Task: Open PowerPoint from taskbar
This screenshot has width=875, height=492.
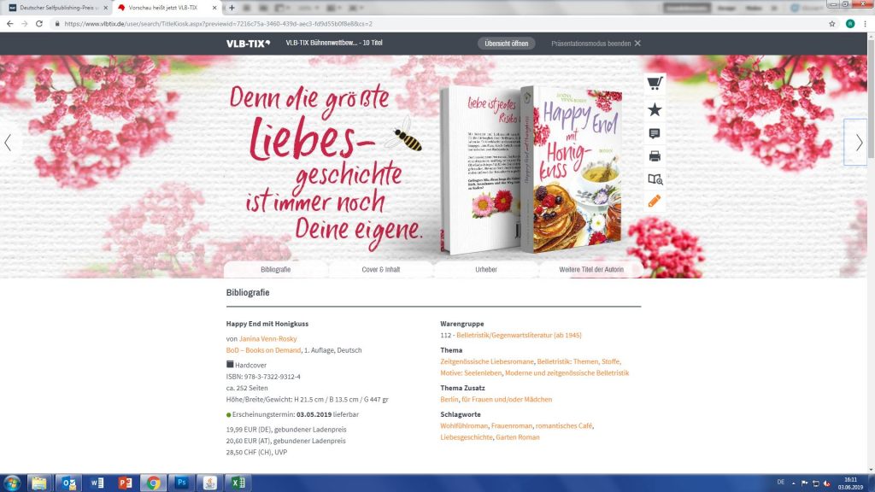Action: pyautogui.click(x=125, y=483)
